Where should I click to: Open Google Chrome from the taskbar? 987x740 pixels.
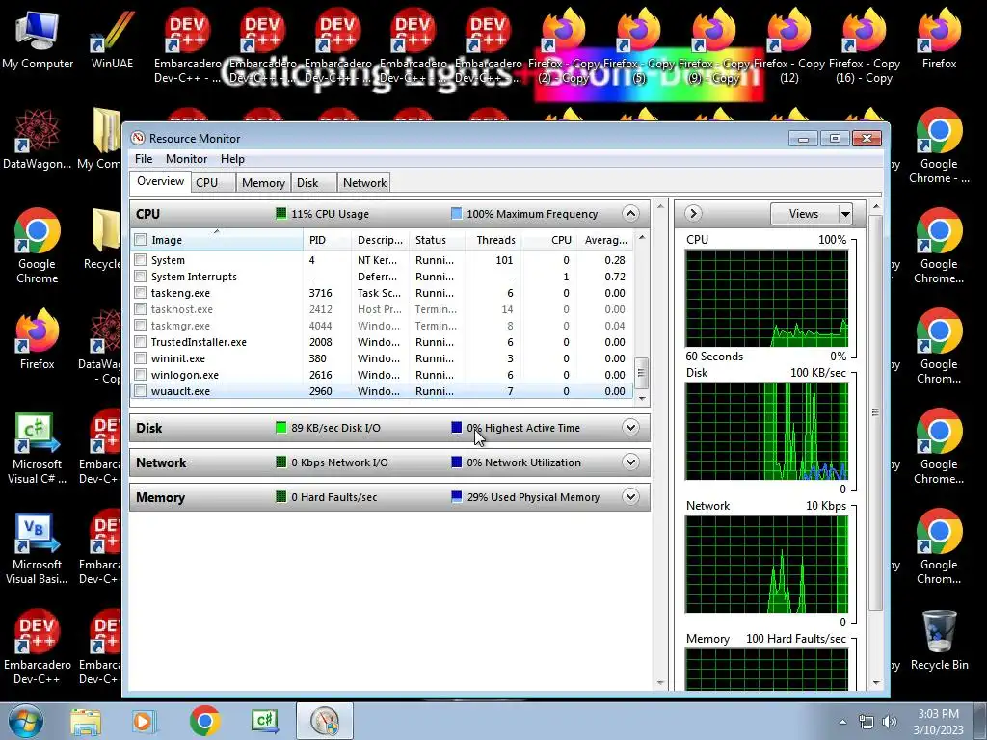click(204, 721)
